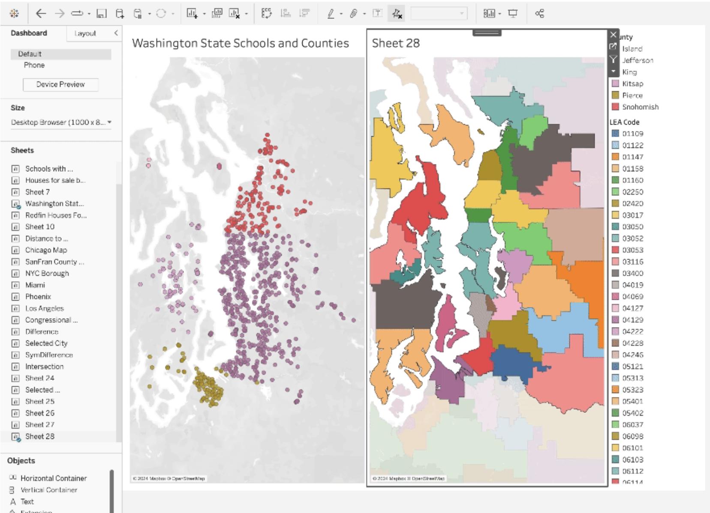The width and height of the screenshot is (710, 513).
Task: Select the Chicago Map sheet
Action: coord(46,250)
